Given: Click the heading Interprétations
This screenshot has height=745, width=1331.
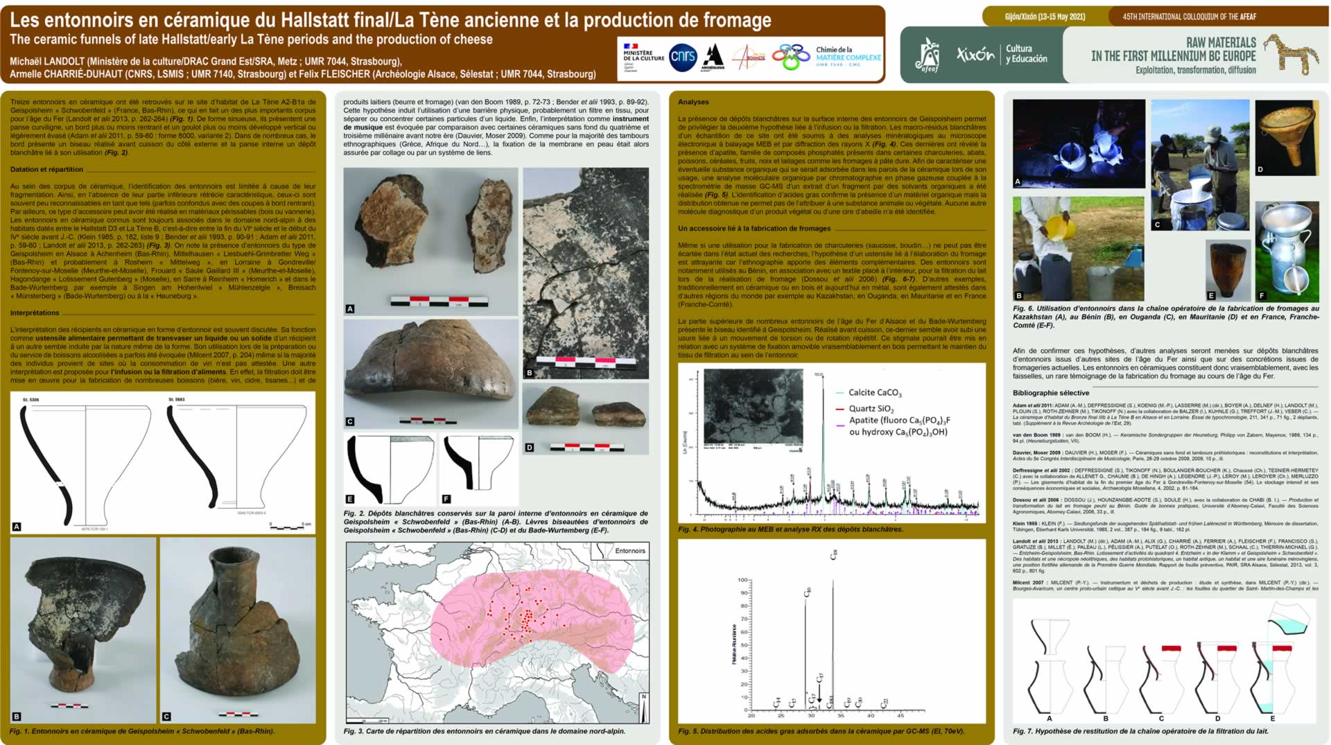Looking at the screenshot, I should 35,313.
